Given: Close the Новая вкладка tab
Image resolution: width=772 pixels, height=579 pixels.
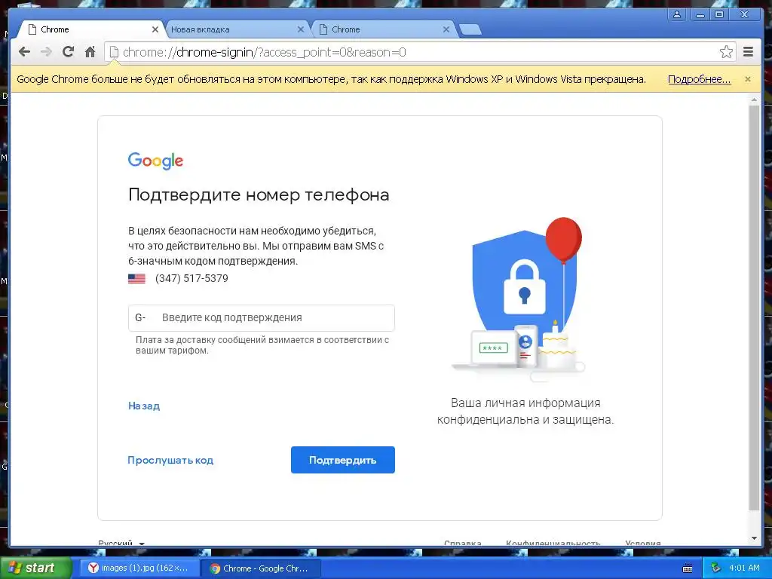Looking at the screenshot, I should click(300, 29).
